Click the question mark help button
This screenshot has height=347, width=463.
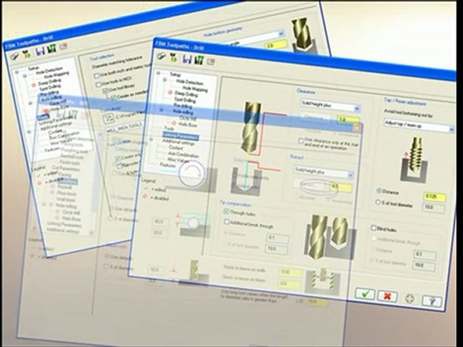(x=431, y=301)
